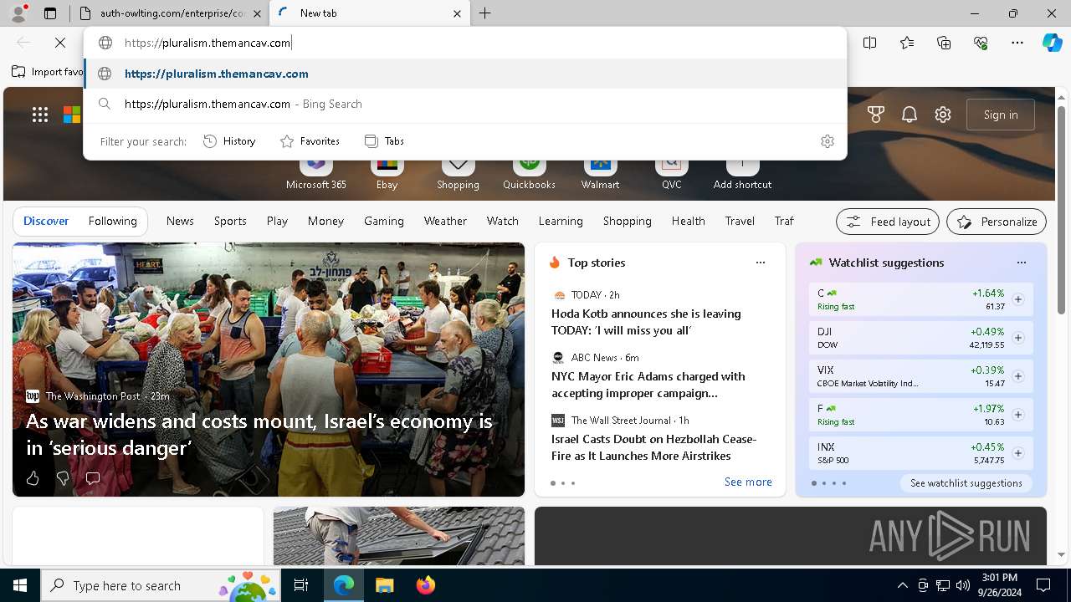Open comments on Israel economy story
The image size is (1071, 602).
93,478
